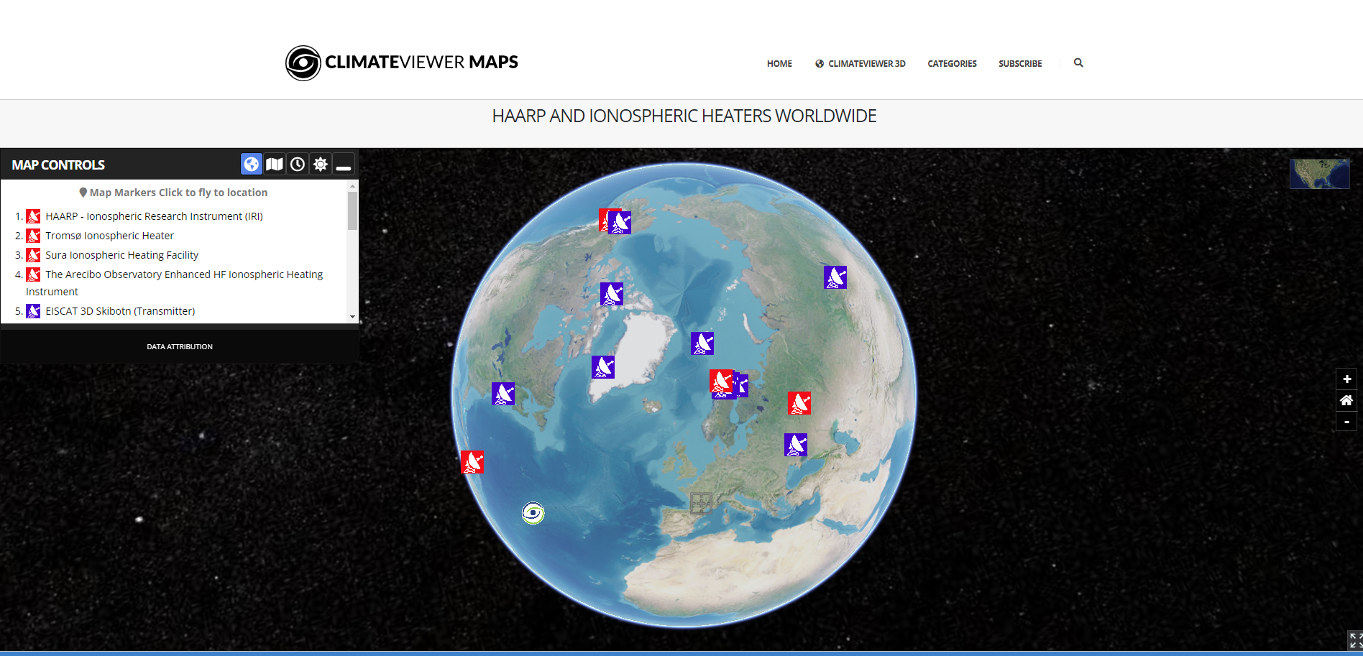Zoom in with the plus button
Viewport: 1363px width, 656px height.
(x=1346, y=379)
